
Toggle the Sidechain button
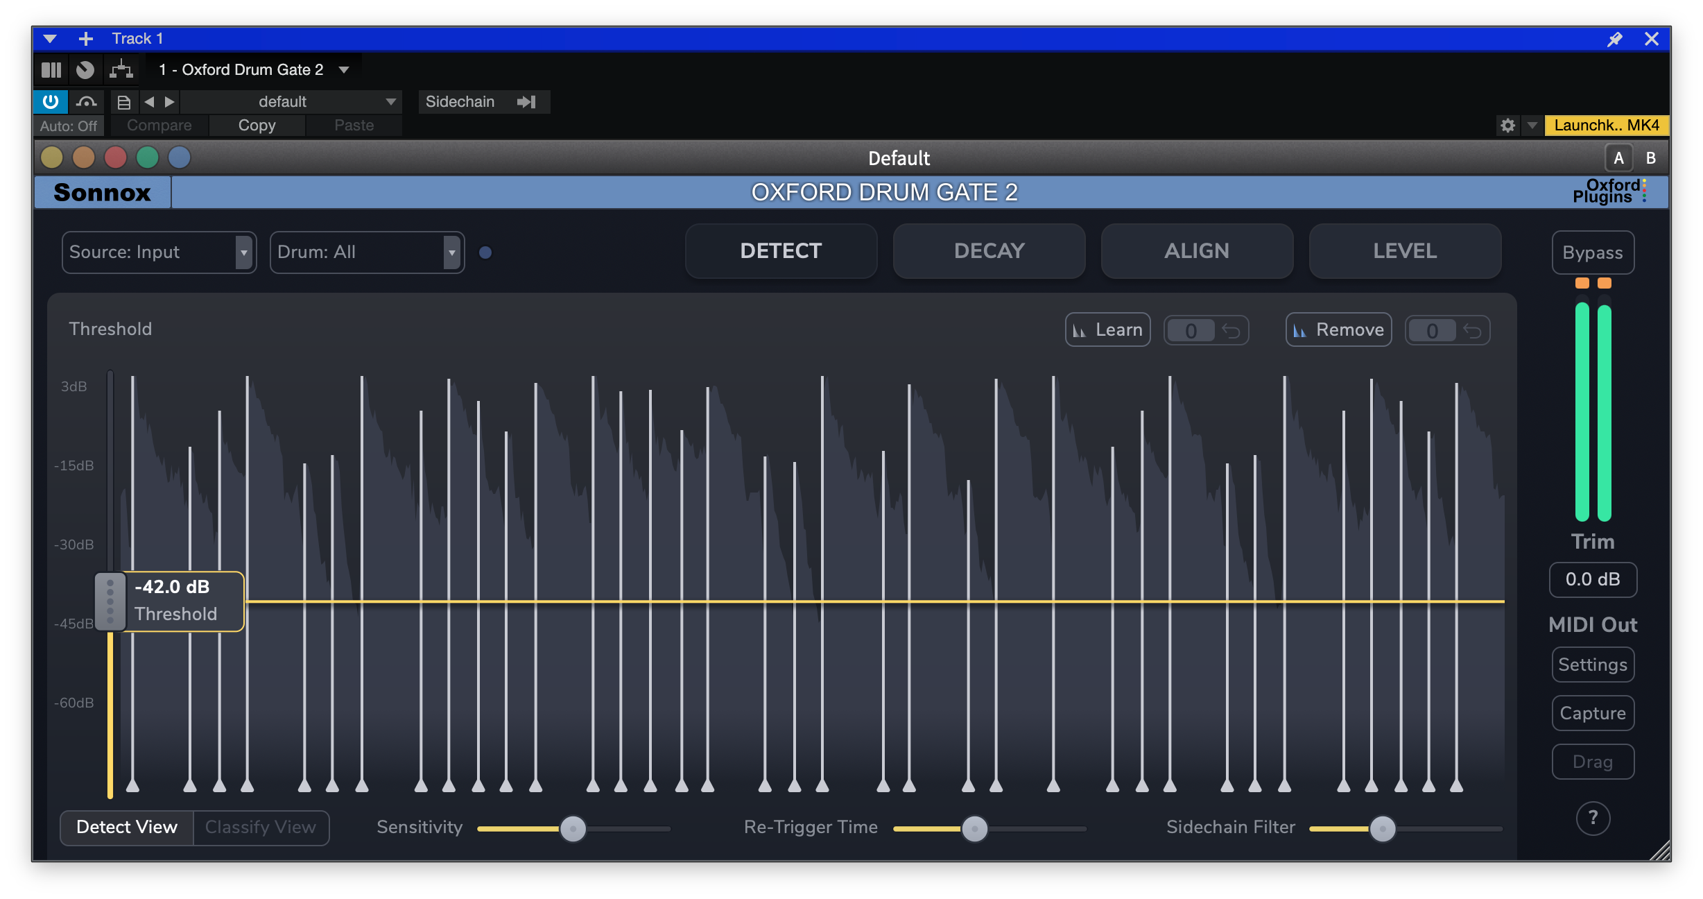483,102
